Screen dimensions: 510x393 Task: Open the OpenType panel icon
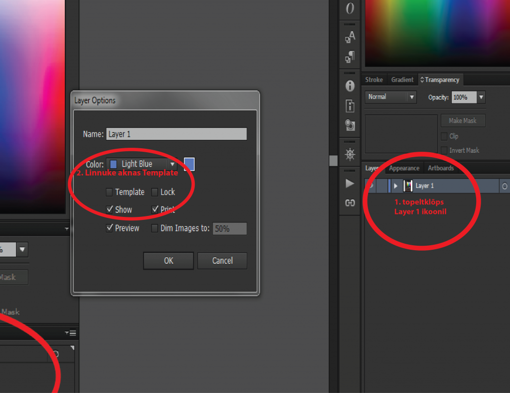pos(350,8)
